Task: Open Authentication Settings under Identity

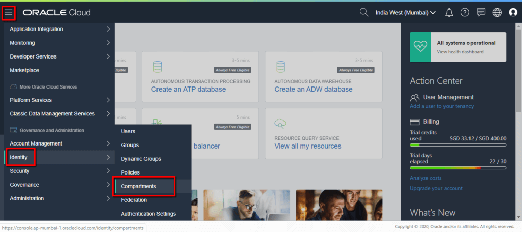Action: coord(153,214)
